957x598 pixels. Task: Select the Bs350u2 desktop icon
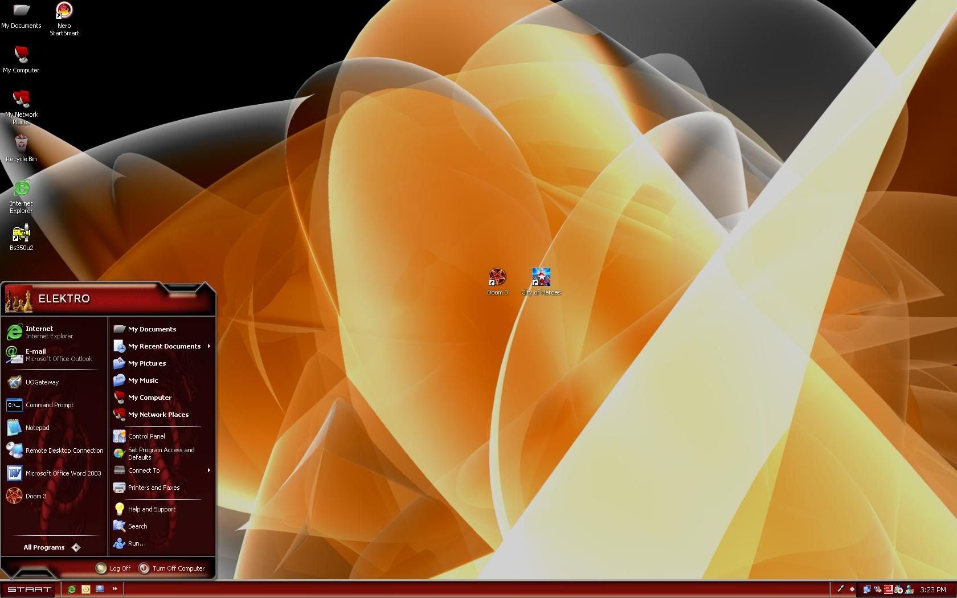pyautogui.click(x=21, y=237)
